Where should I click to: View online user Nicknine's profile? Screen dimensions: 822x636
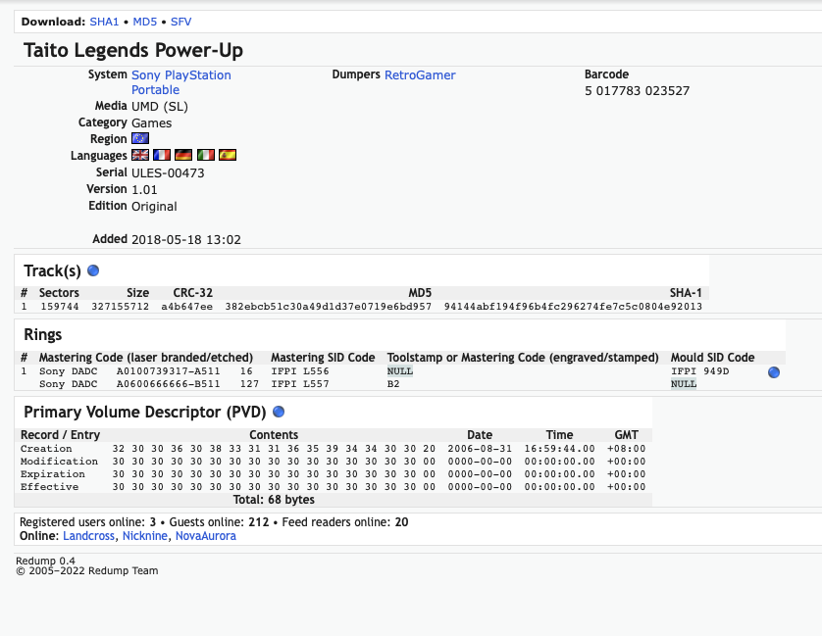(x=143, y=536)
